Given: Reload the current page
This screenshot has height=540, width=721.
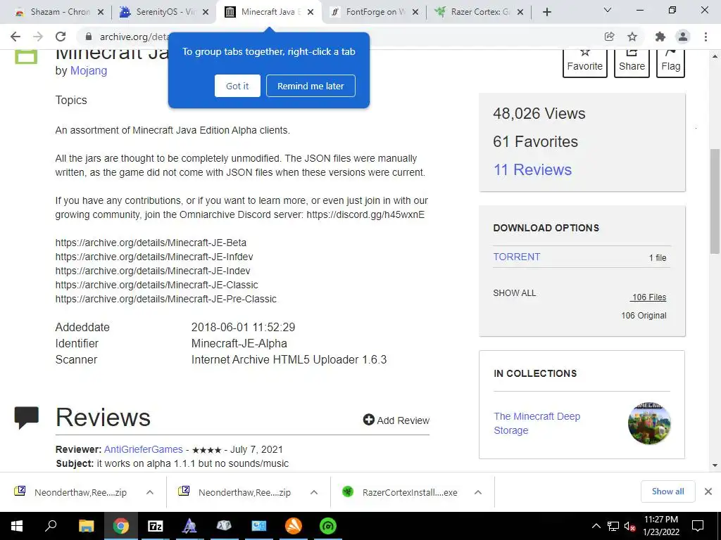Looking at the screenshot, I should tap(61, 37).
